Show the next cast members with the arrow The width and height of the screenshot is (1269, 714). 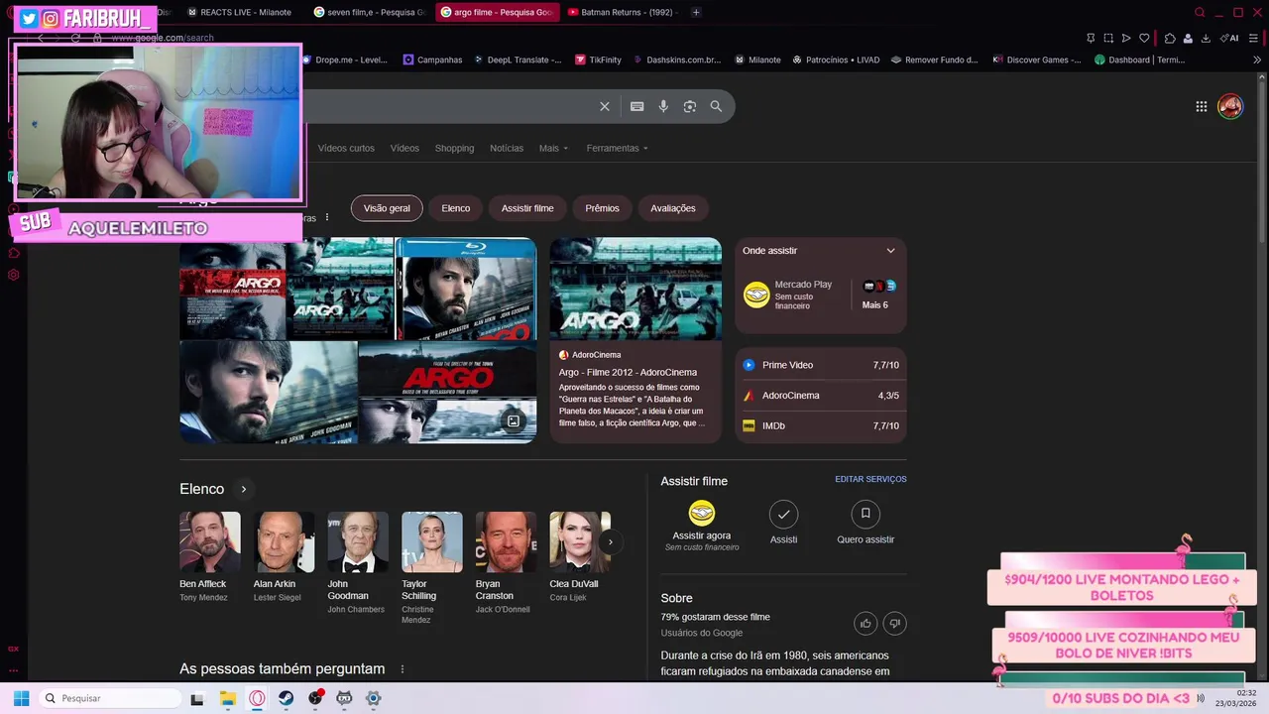click(610, 541)
